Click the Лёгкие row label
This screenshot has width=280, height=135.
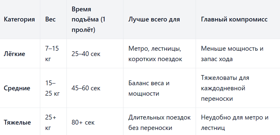(15, 54)
